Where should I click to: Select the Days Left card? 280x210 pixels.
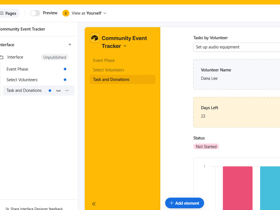(x=237, y=112)
